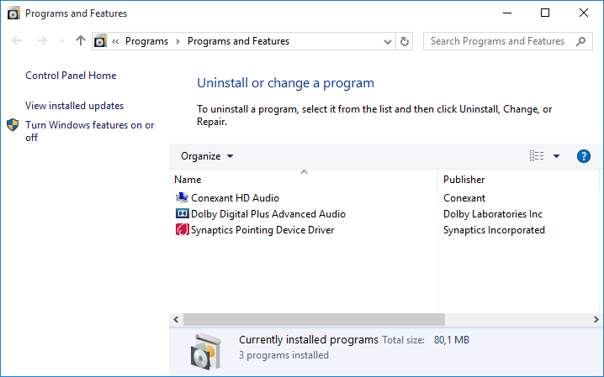
Task: Open the recent locations dropdown arrow
Action: (x=61, y=41)
